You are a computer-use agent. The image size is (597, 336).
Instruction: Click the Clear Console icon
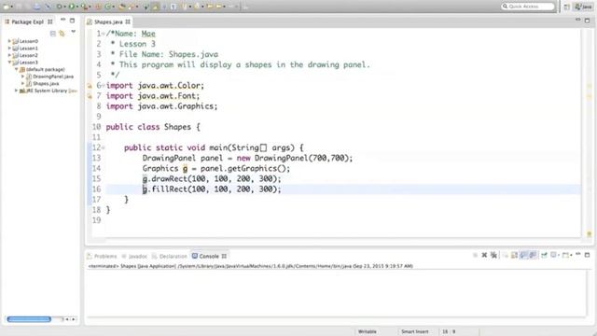(x=506, y=255)
